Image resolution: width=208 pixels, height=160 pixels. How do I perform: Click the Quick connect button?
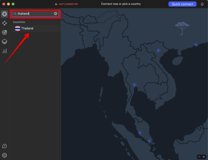(x=182, y=4)
